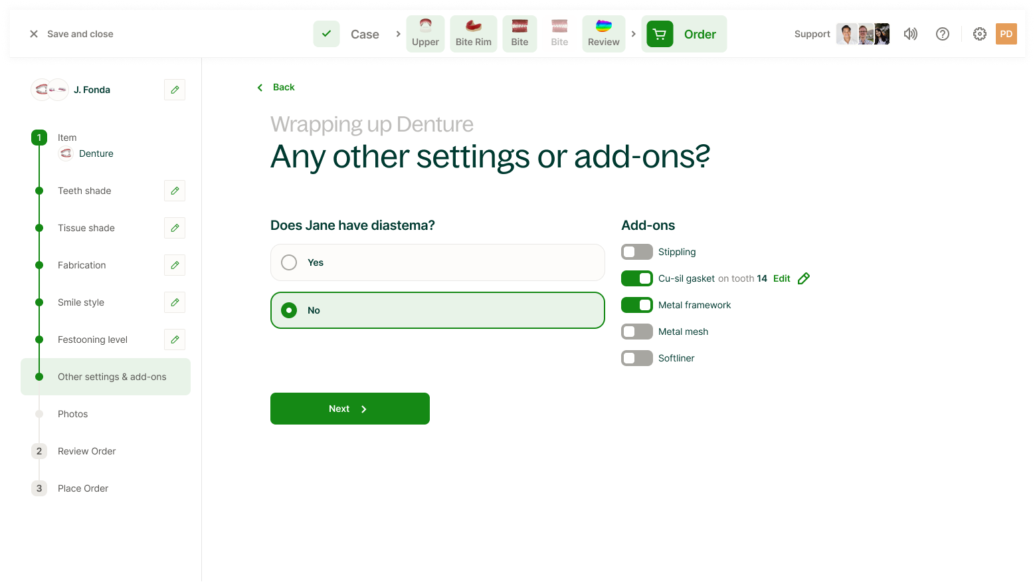Switch to the Bite Rim tab
This screenshot has width=1035, height=584.
(473, 34)
